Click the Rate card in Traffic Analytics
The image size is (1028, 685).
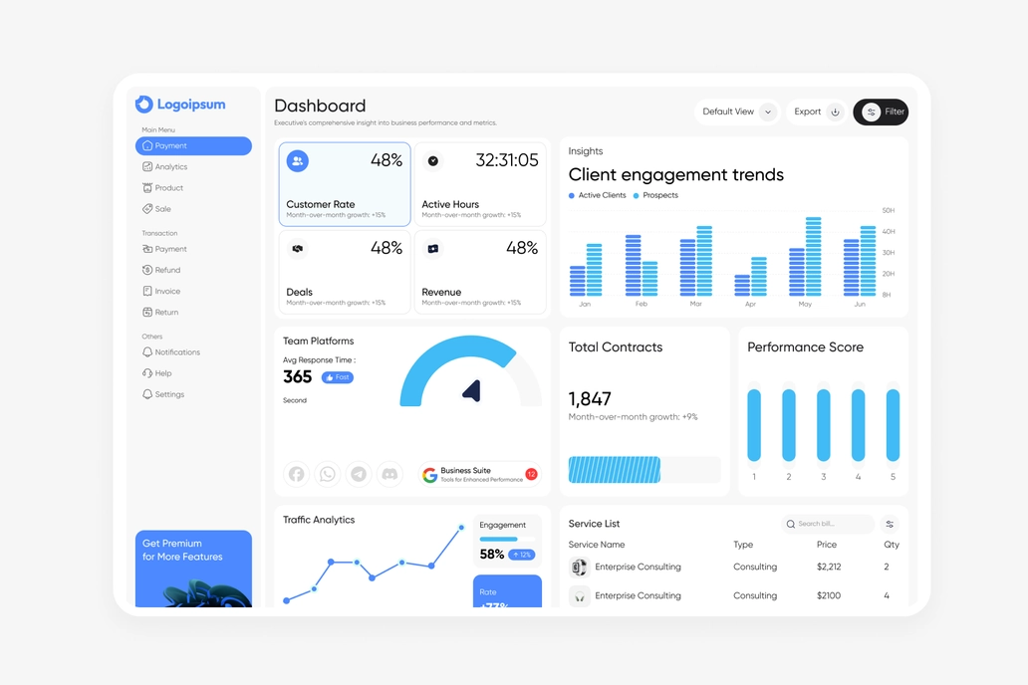point(507,591)
